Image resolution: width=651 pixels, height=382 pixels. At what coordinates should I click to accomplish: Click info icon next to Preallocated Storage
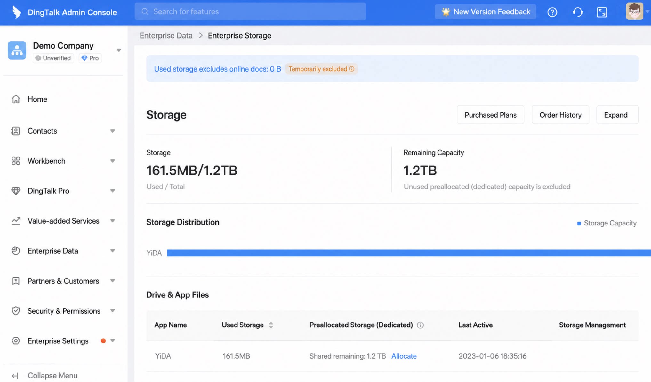point(420,325)
